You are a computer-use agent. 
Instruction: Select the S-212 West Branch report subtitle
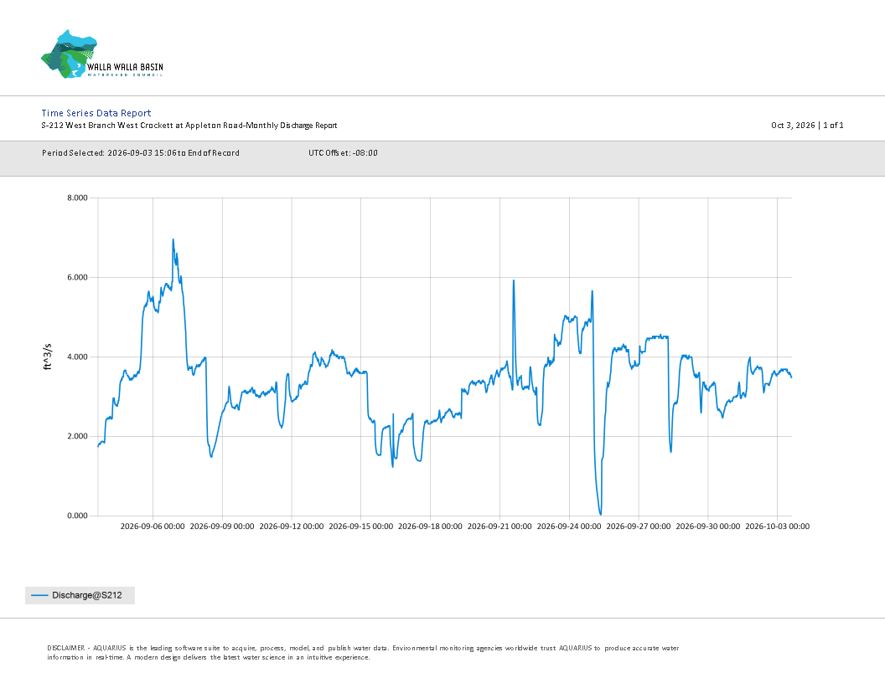point(189,125)
